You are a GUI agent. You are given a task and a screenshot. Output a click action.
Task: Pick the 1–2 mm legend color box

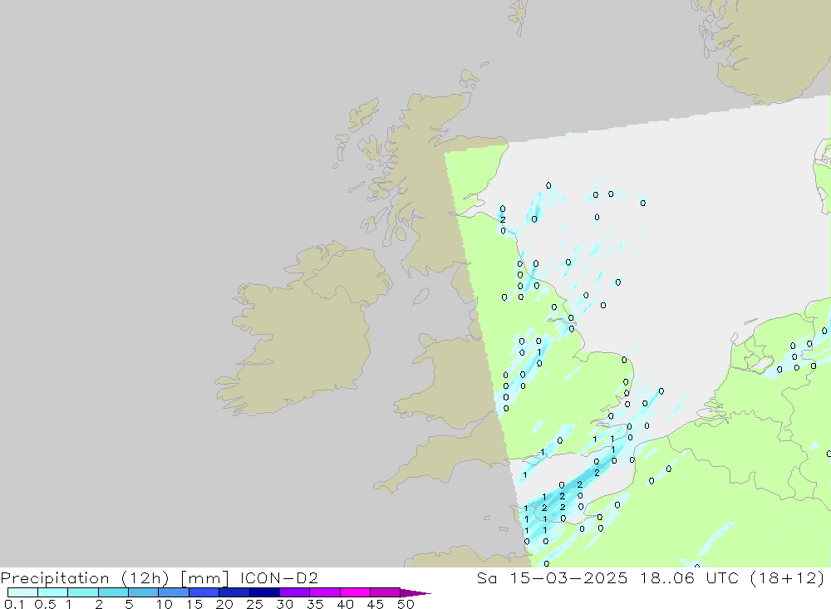[x=83, y=592]
